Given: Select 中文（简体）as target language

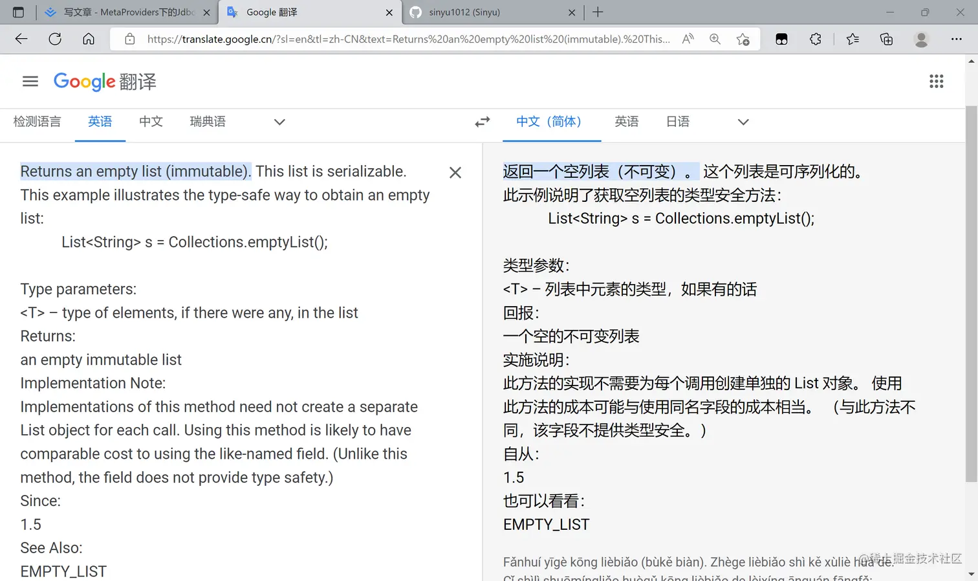Looking at the screenshot, I should [x=552, y=122].
